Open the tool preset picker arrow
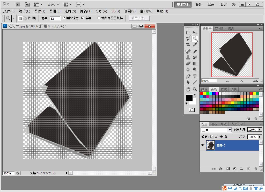This screenshot has height=192, width=265. (13, 18)
